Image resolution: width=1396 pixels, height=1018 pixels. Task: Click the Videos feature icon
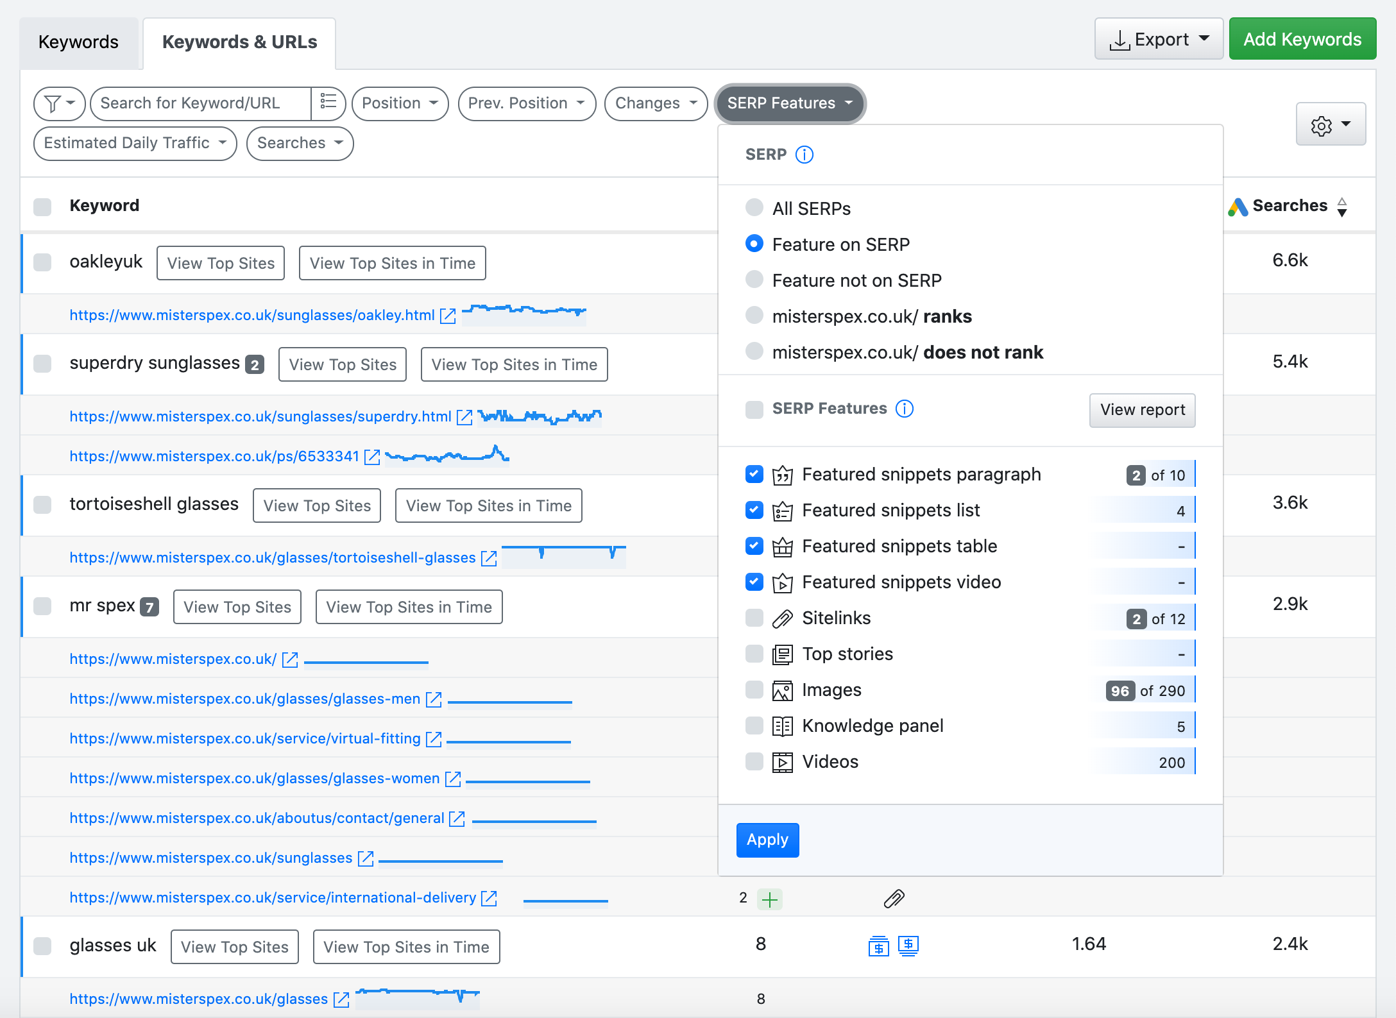tap(783, 762)
